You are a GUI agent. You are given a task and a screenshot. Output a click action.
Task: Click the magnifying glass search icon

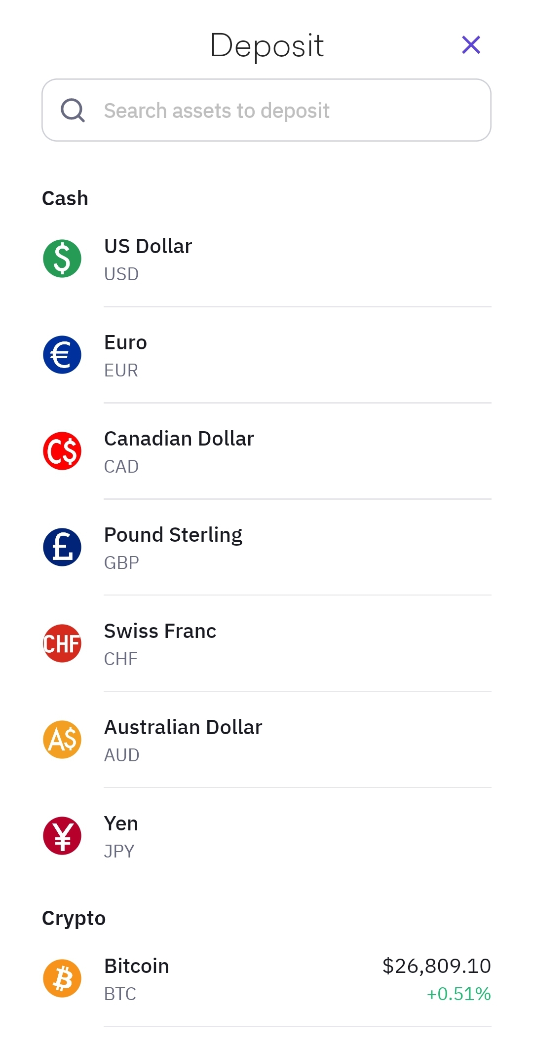click(73, 110)
